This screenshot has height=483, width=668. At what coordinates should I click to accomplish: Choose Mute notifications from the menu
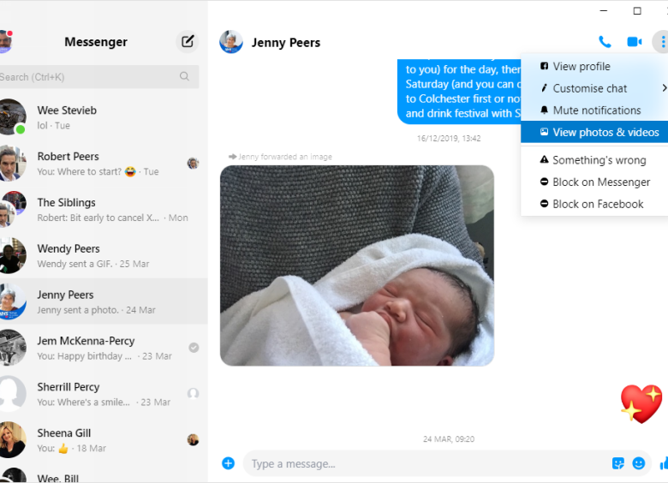[596, 110]
